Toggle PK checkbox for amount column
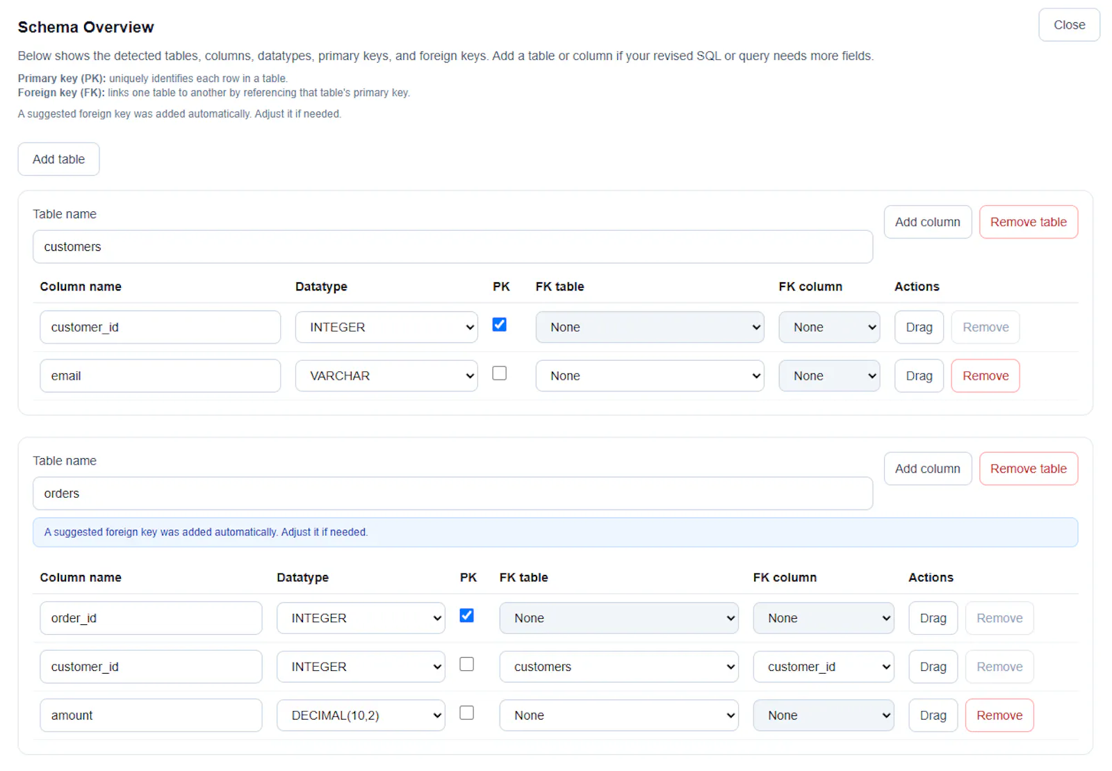The height and width of the screenshot is (771, 1112). (x=466, y=713)
